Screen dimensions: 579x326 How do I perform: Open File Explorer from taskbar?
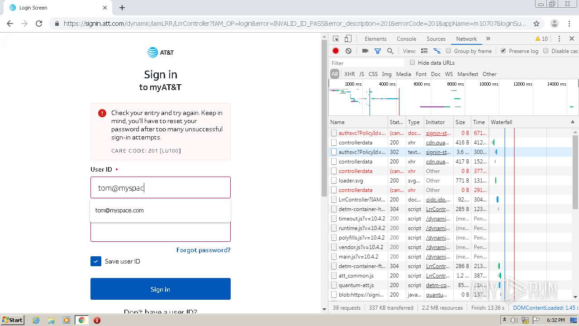[51, 320]
